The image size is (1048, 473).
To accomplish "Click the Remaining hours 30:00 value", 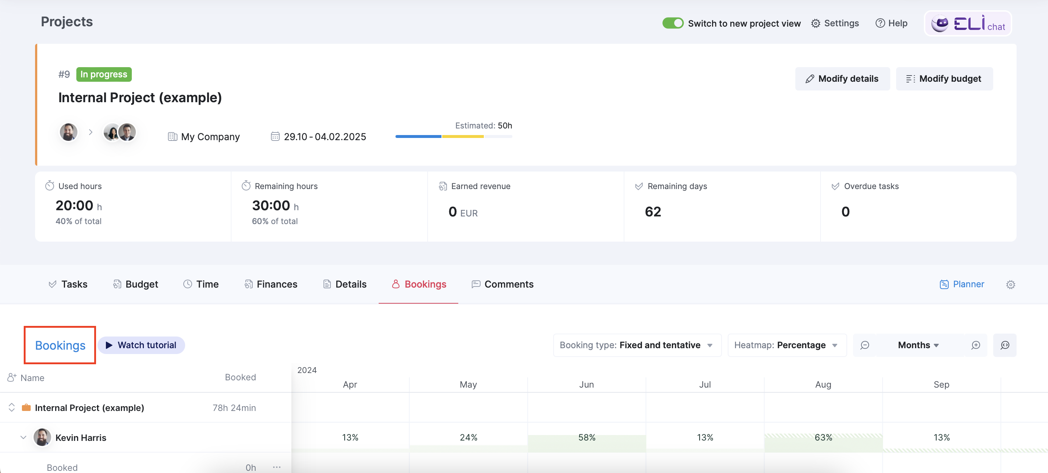I will coord(271,205).
